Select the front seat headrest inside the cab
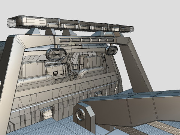Screen dimensions: 180x135 pyautogui.click(x=92, y=62)
